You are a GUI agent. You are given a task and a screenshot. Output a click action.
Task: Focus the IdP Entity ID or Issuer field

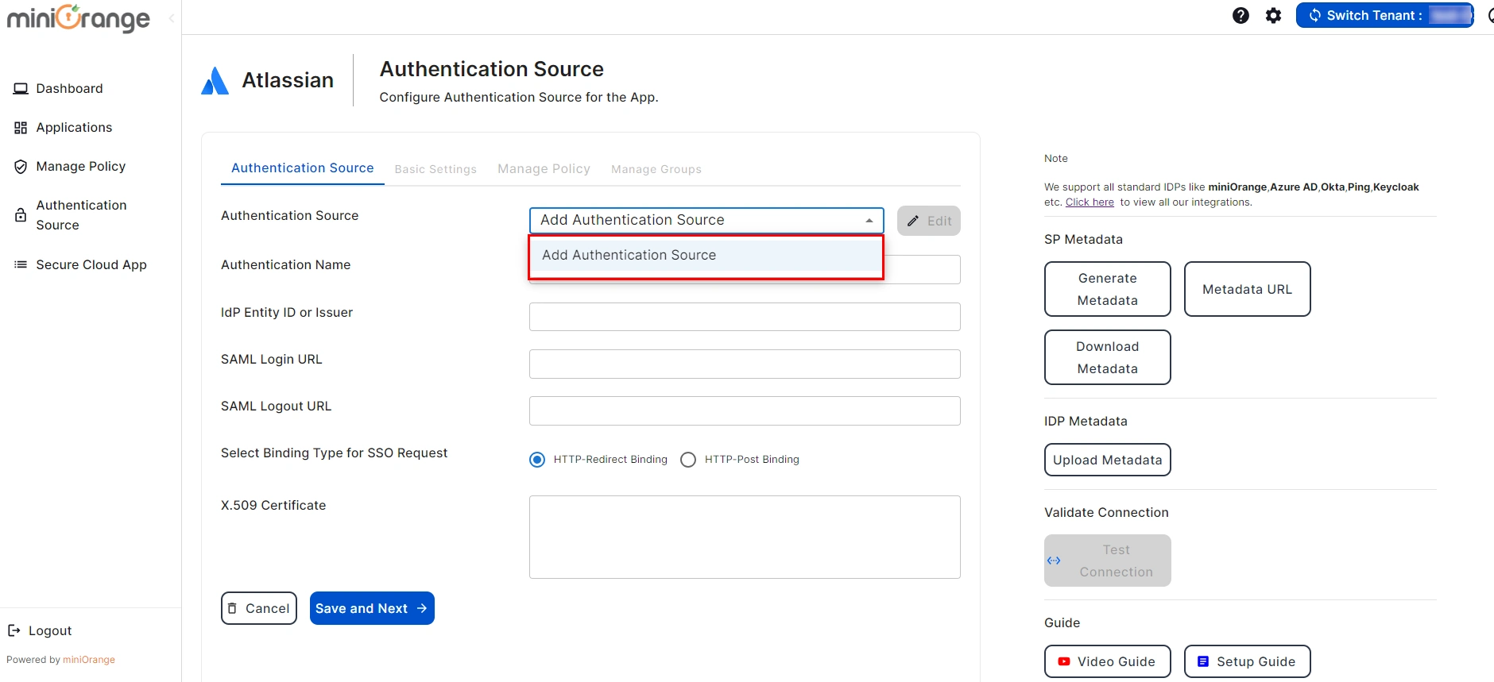(745, 317)
